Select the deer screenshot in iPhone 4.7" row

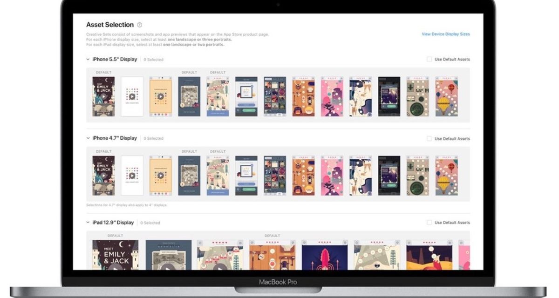point(361,176)
